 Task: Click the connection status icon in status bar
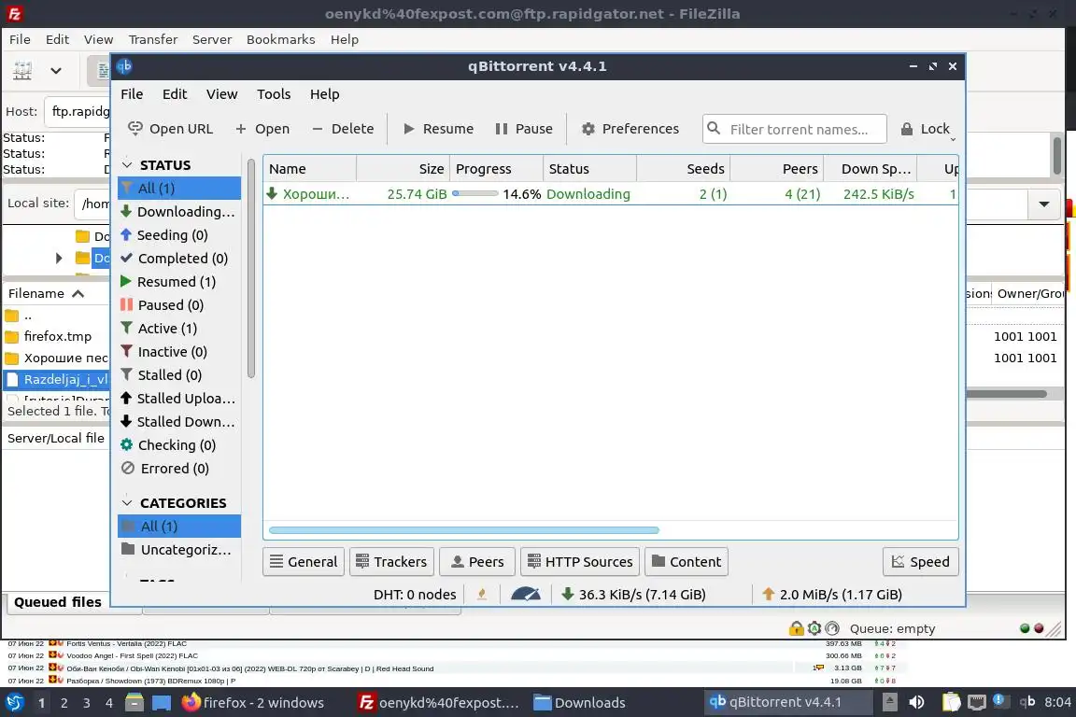tap(482, 594)
